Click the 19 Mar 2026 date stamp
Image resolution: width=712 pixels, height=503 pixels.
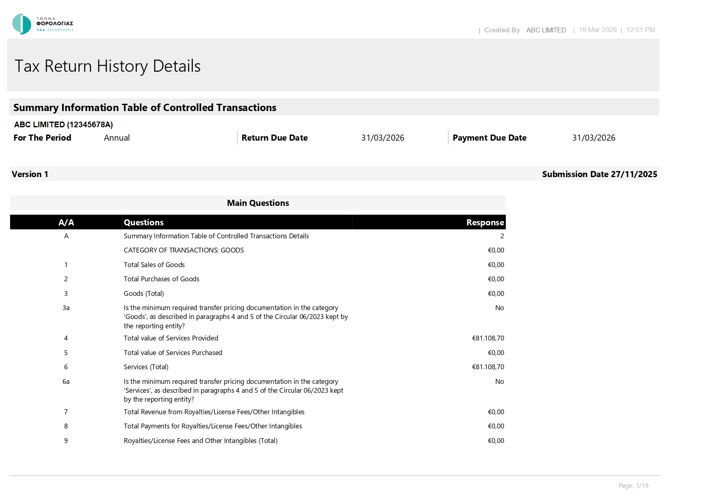[598, 30]
